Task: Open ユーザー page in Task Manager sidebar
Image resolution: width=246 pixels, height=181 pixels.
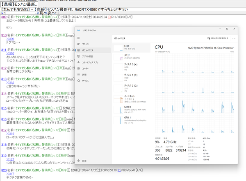Action: coord(93,69)
